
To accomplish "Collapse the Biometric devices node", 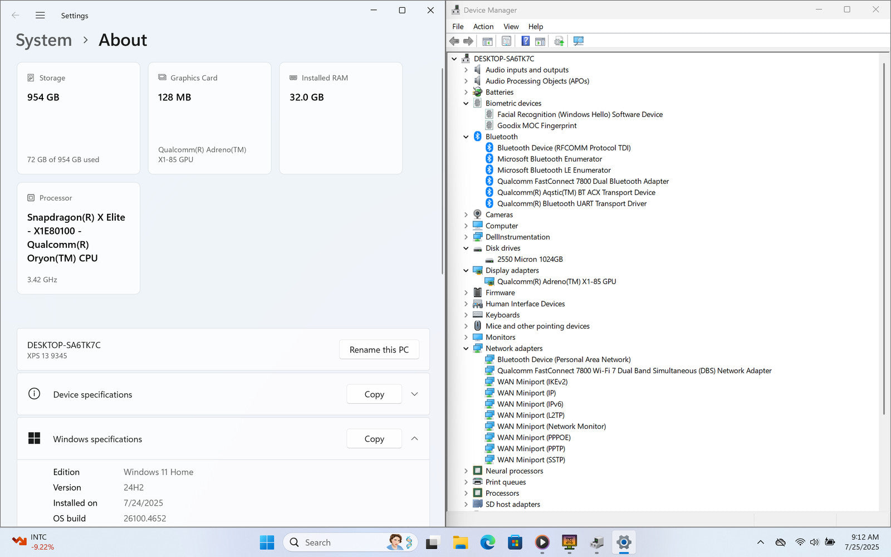I will coord(466,104).
